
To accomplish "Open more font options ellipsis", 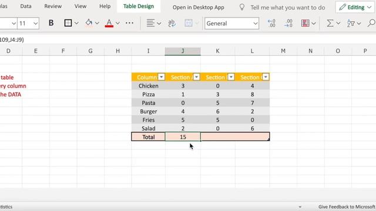I will tap(129, 23).
